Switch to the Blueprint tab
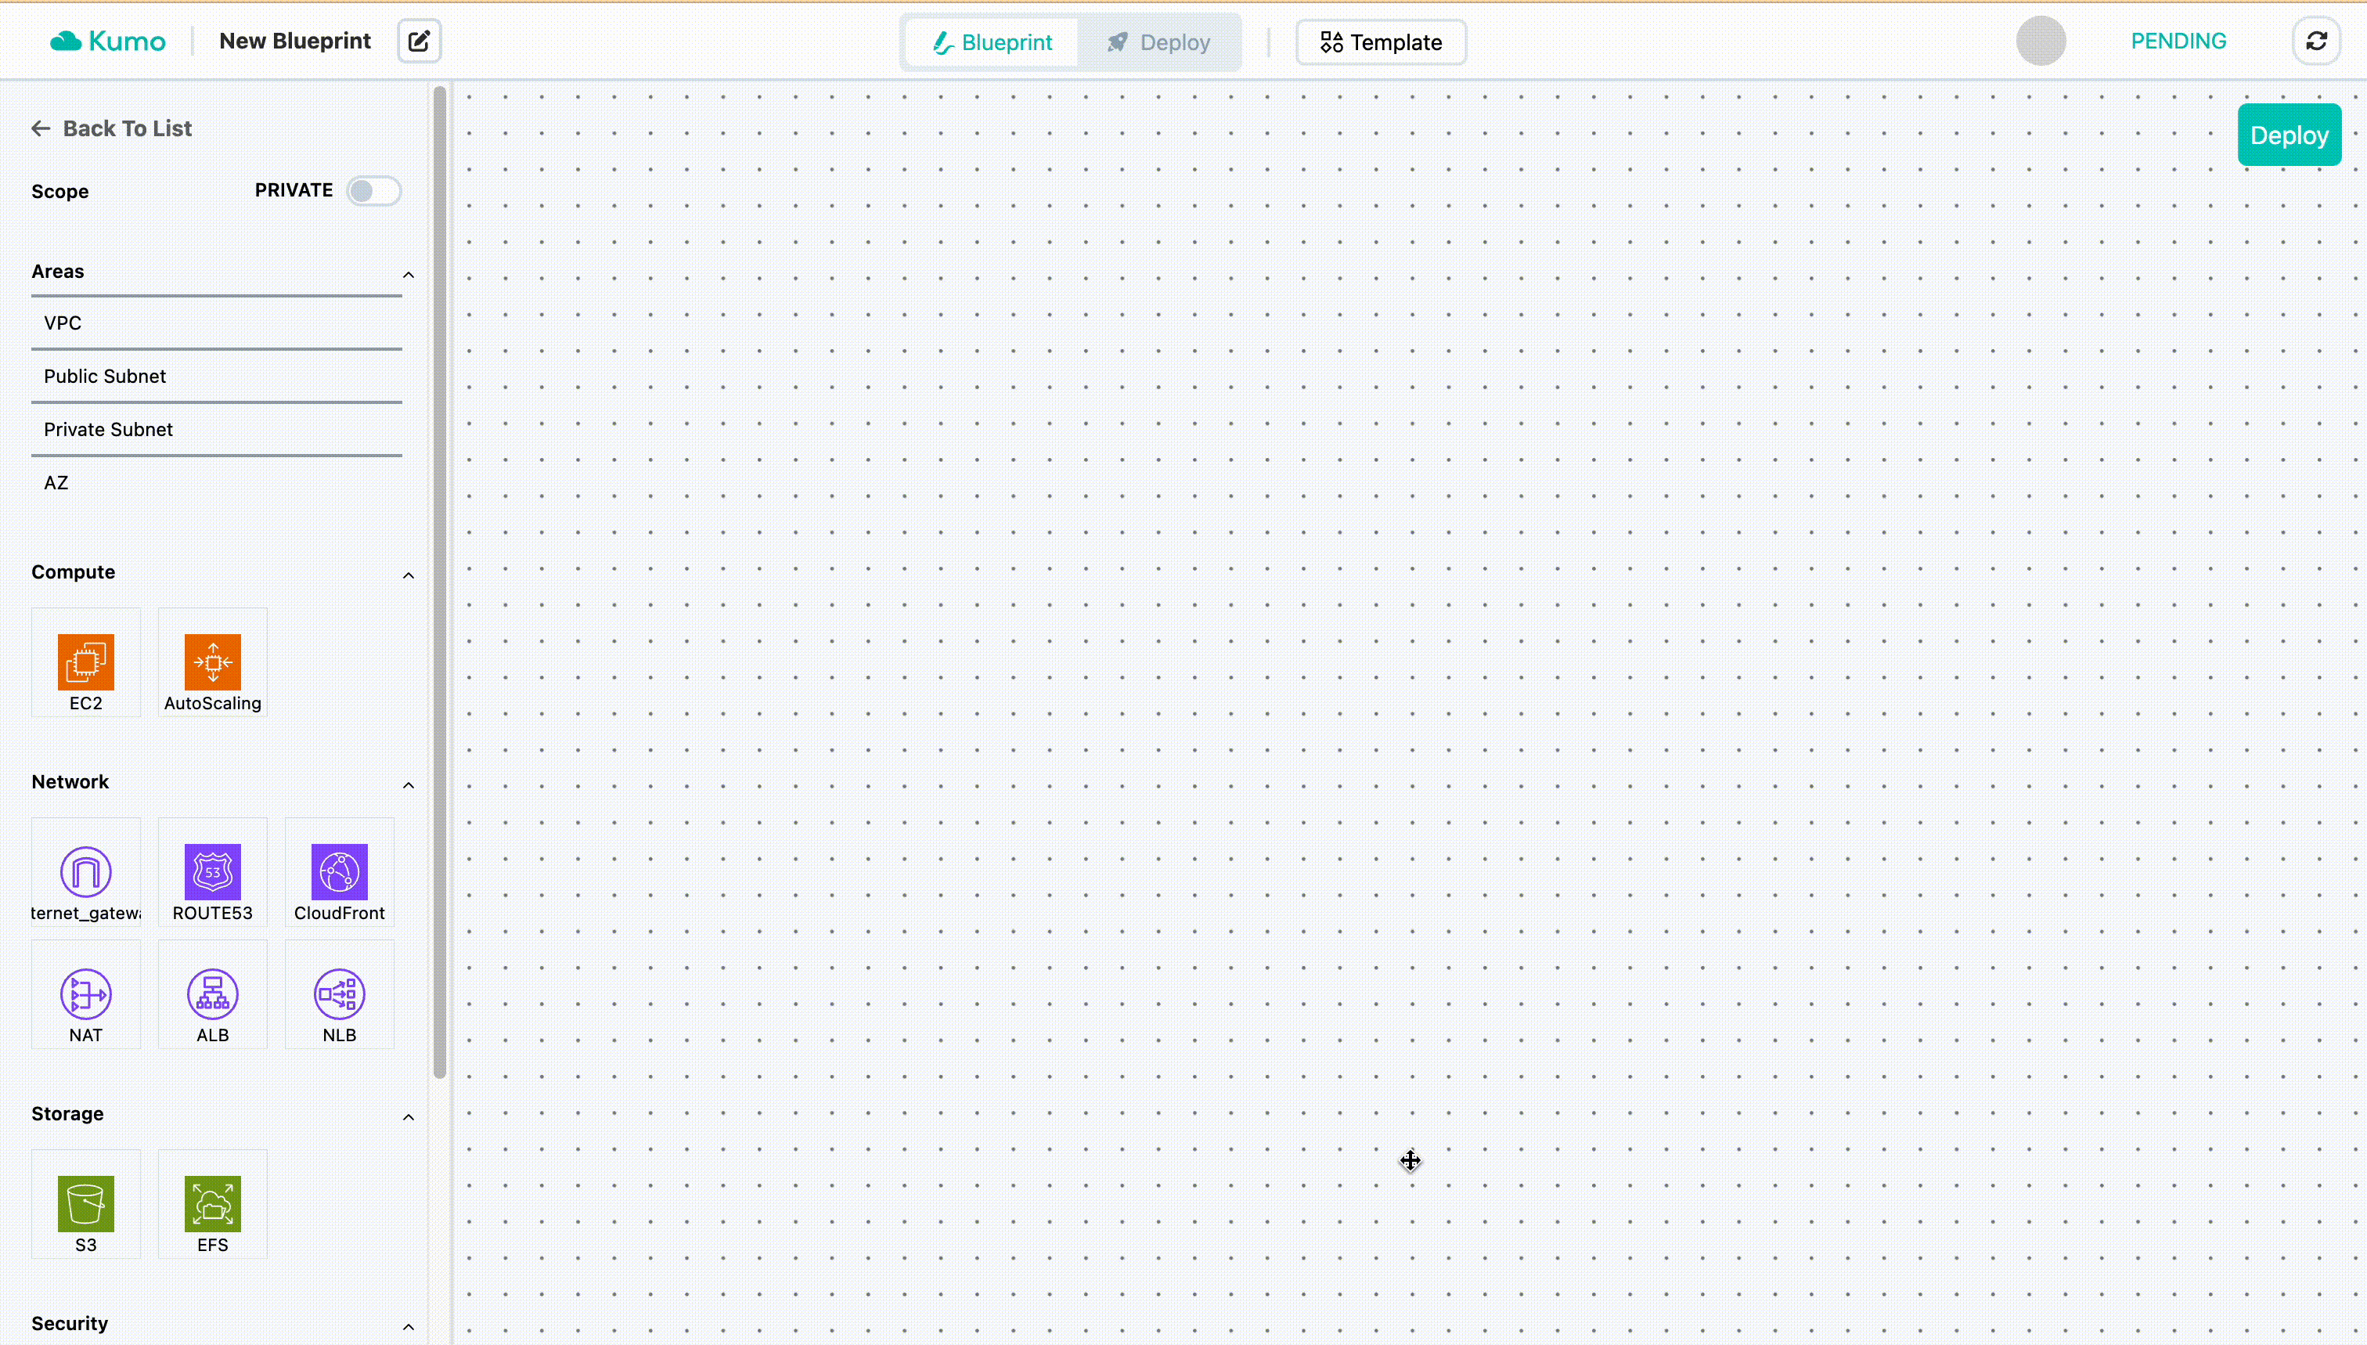 (993, 42)
